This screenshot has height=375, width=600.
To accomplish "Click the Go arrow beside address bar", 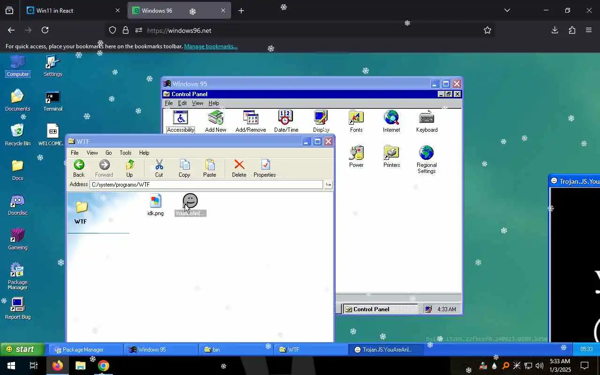I will pos(329,185).
